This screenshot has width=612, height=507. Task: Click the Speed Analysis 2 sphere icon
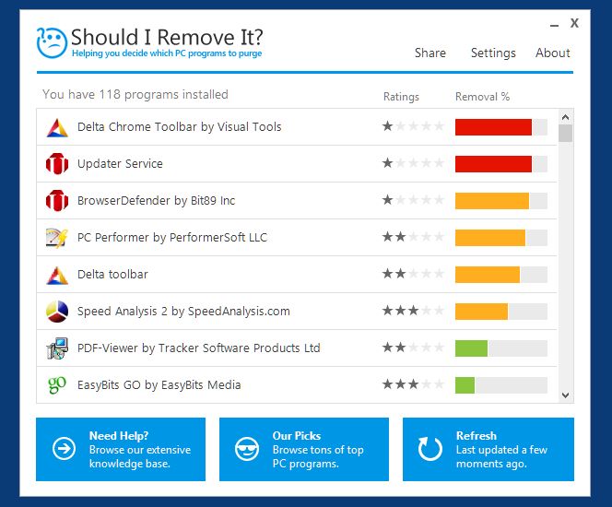coord(57,312)
